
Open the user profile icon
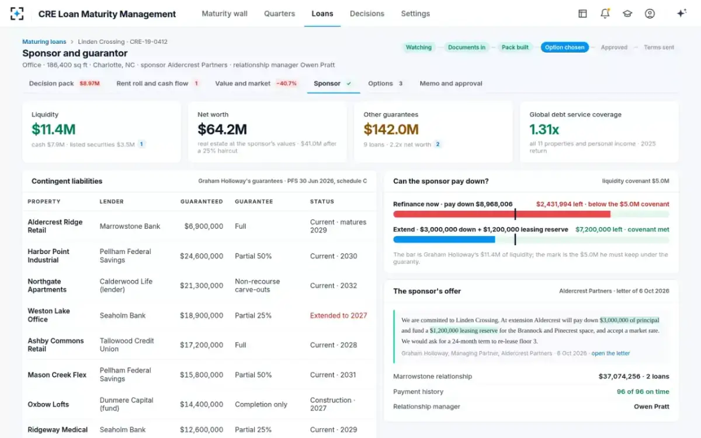(650, 13)
